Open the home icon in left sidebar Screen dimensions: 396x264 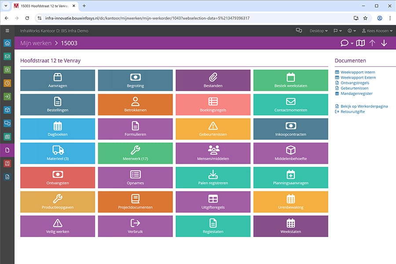[7, 43]
